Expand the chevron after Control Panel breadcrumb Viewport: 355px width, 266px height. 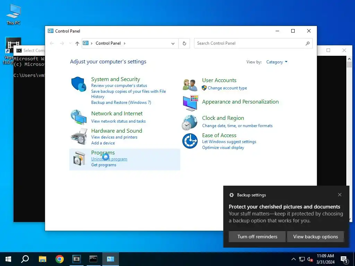[124, 43]
